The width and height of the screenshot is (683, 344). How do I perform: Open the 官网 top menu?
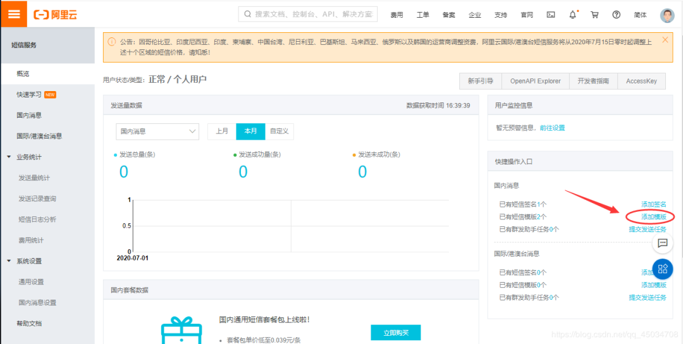pyautogui.click(x=527, y=15)
